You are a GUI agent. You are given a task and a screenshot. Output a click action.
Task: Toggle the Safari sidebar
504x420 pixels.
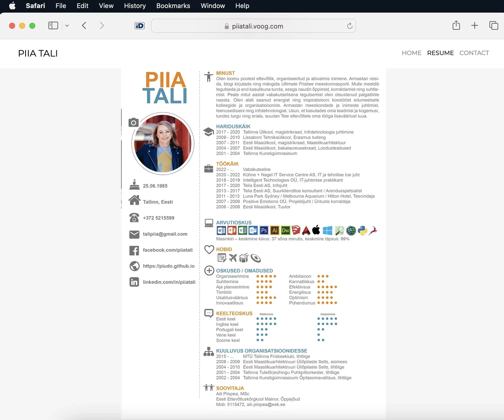(x=53, y=26)
